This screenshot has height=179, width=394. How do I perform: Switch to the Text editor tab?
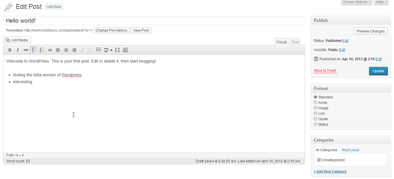295,42
